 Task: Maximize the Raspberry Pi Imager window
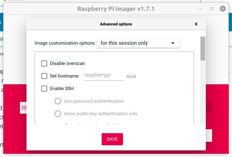tap(211, 9)
